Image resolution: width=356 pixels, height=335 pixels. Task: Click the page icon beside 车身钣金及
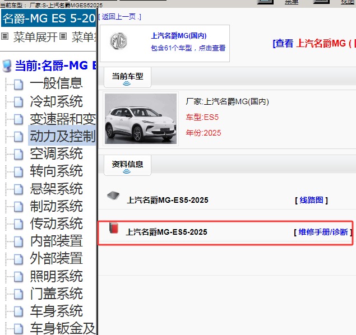[x=19, y=329]
